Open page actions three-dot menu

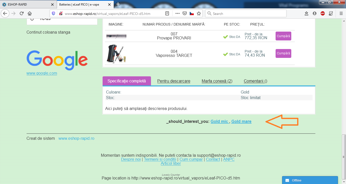178,13
